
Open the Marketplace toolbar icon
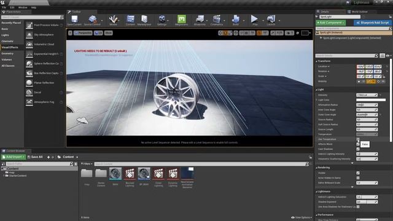144,20
